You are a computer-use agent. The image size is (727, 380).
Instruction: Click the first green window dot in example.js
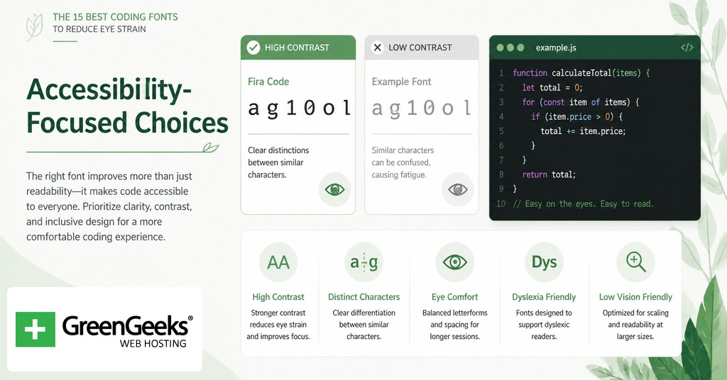500,47
